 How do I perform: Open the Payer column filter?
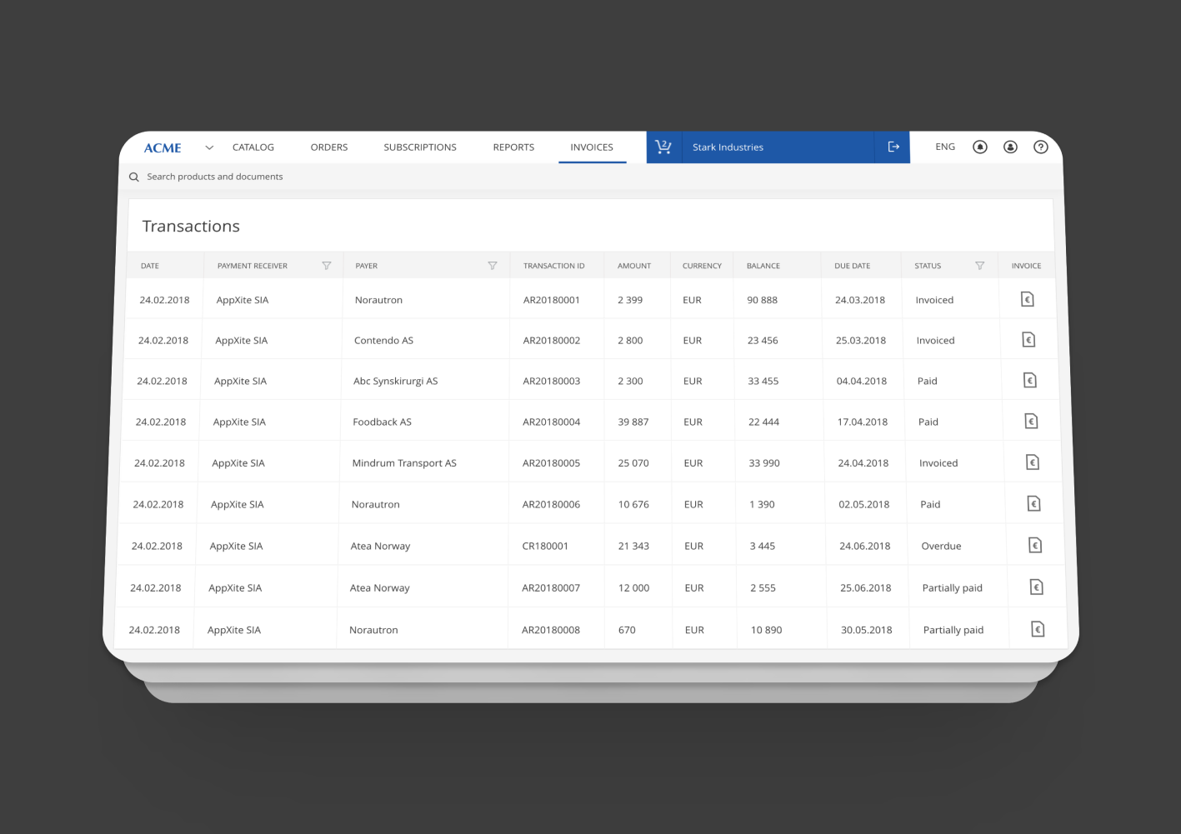pyautogui.click(x=493, y=266)
